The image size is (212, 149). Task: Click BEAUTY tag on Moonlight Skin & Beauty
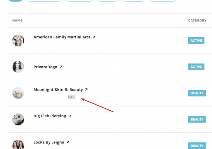point(197,93)
